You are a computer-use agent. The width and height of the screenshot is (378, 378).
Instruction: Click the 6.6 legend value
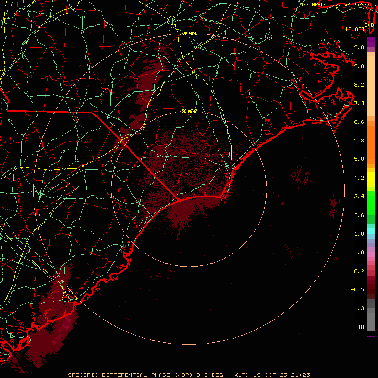click(x=359, y=122)
